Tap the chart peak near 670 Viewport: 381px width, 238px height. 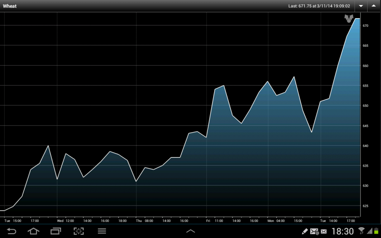pos(357,19)
